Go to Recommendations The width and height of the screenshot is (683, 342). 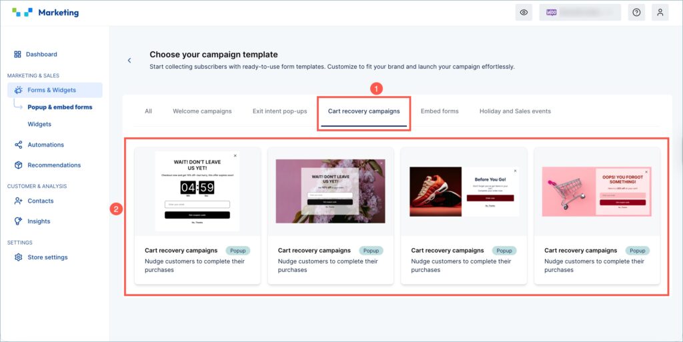coord(54,165)
